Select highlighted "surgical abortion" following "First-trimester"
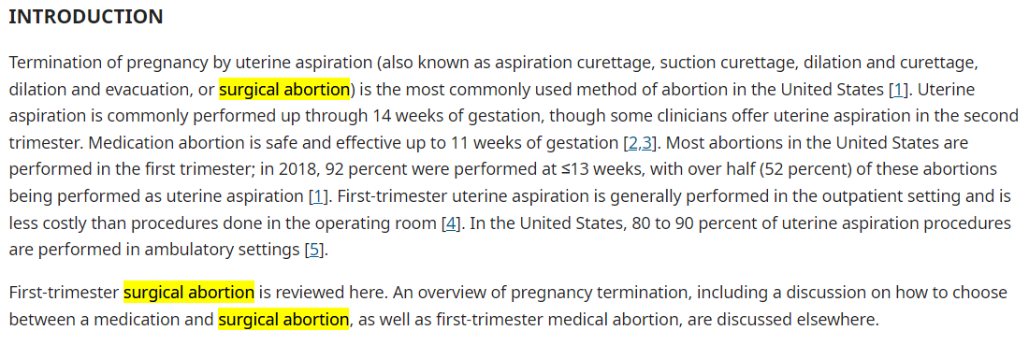 point(189,292)
